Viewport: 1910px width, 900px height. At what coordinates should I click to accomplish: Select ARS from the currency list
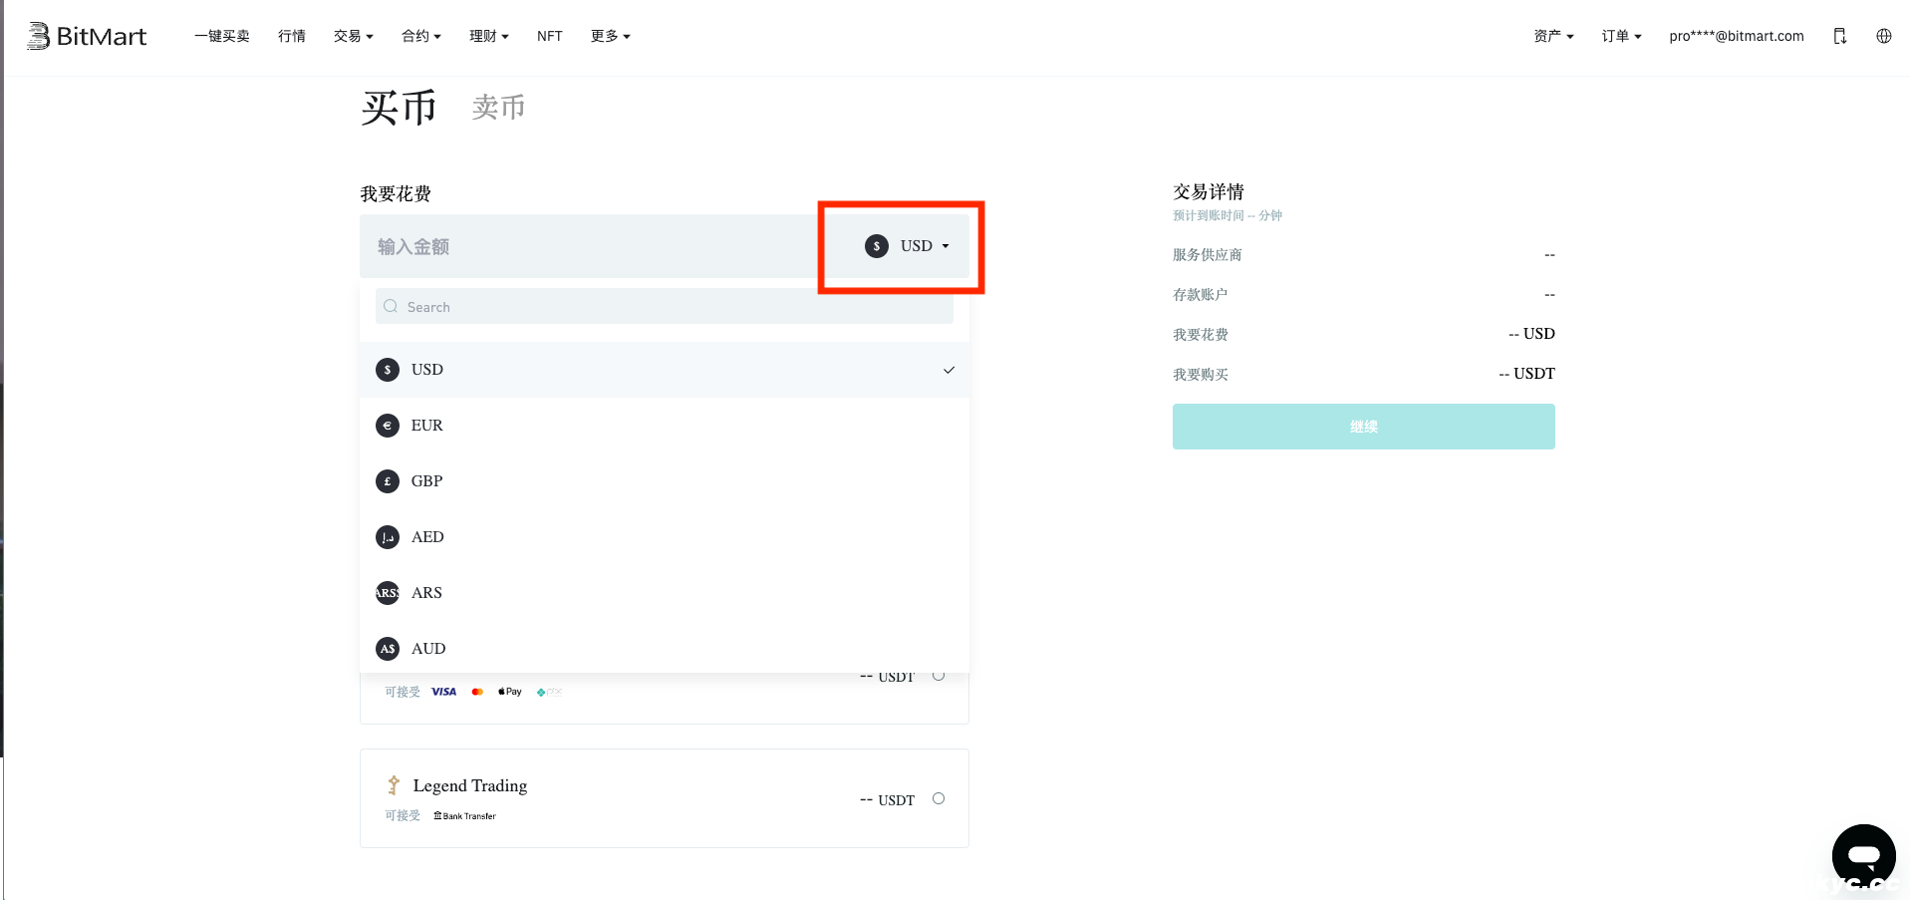click(x=426, y=593)
